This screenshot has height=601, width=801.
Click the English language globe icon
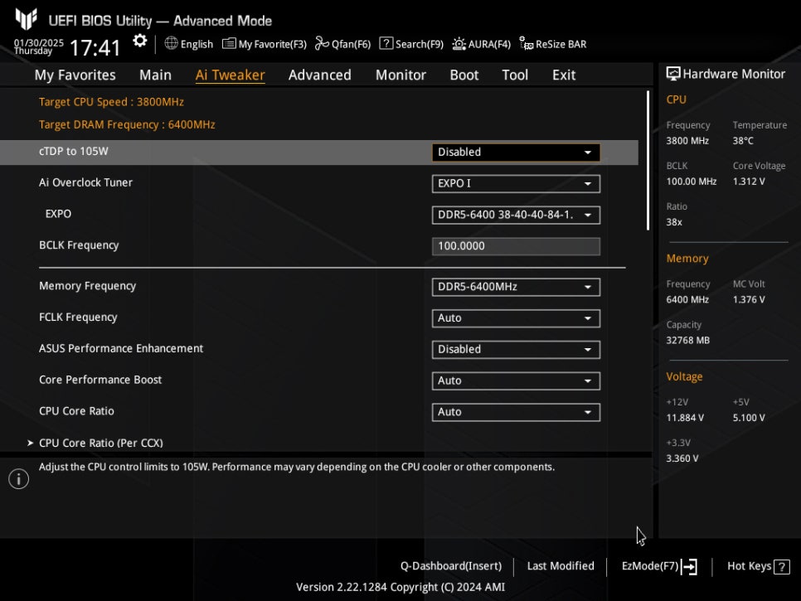[171, 43]
